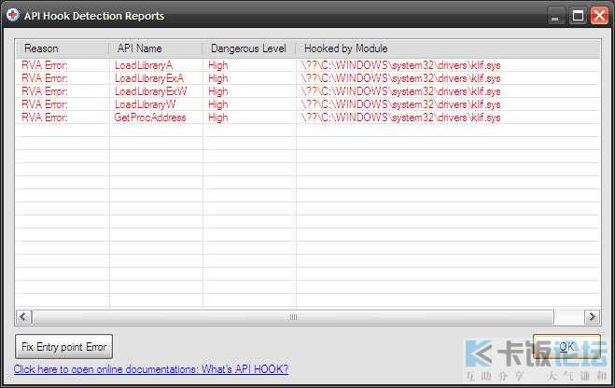Click the klif.sys module path in LoadLibraryA row
This screenshot has height=388, width=615.
point(400,65)
